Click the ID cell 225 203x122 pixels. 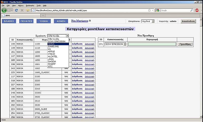pos(13,72)
